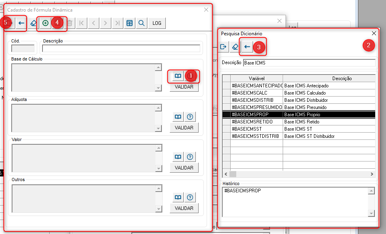Click VALIDAR for Outros
This screenshot has height=234, width=386.
tap(184, 208)
